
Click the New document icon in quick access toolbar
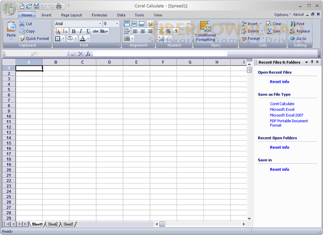pos(22,6)
